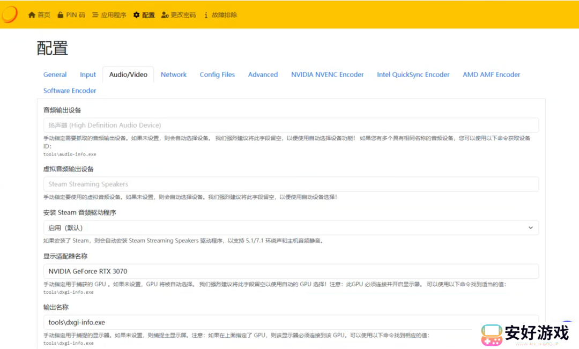Click the user icon beside 更改密码
This screenshot has height=349, width=579.
point(165,15)
